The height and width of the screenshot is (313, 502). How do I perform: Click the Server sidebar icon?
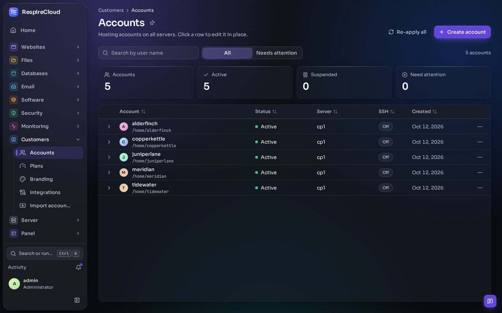click(x=14, y=220)
